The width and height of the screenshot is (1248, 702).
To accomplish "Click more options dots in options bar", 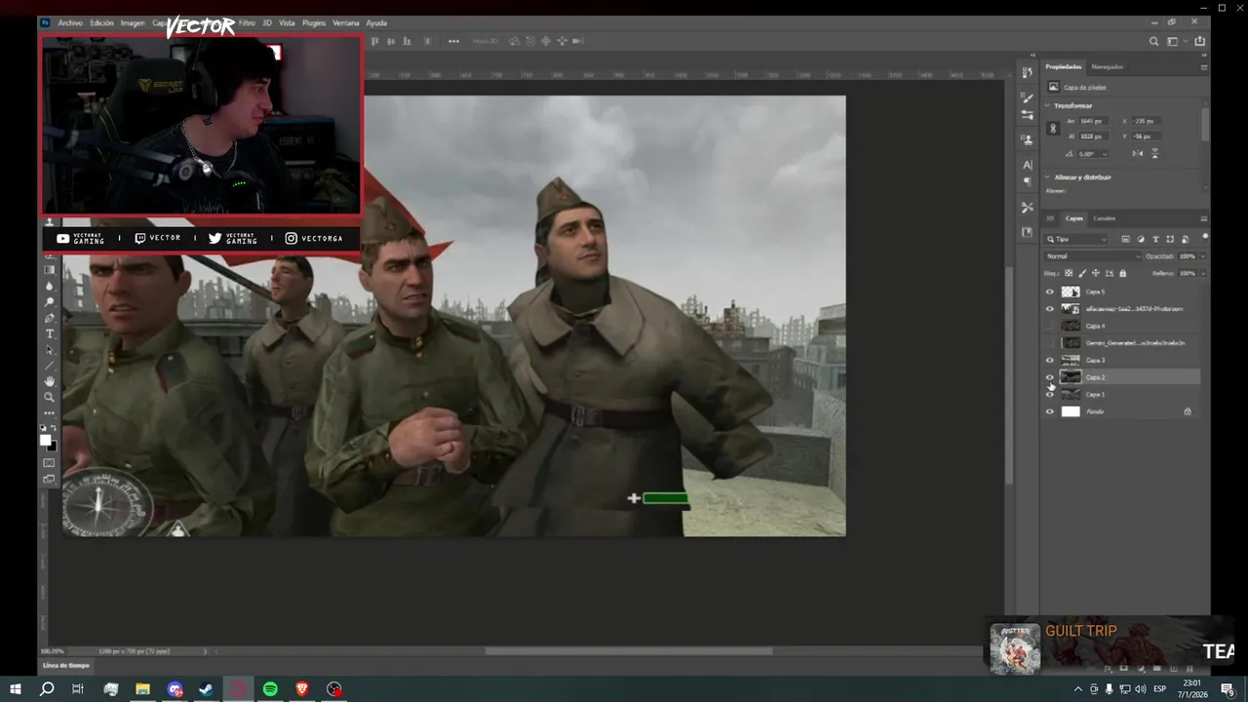I will click(453, 41).
